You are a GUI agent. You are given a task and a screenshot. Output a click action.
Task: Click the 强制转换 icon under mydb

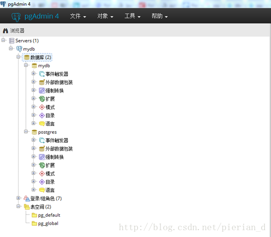(x=42, y=90)
